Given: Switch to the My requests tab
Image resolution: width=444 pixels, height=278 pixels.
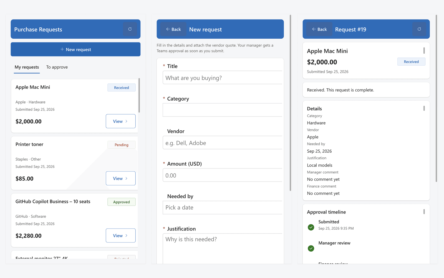Looking at the screenshot, I should click(x=27, y=67).
